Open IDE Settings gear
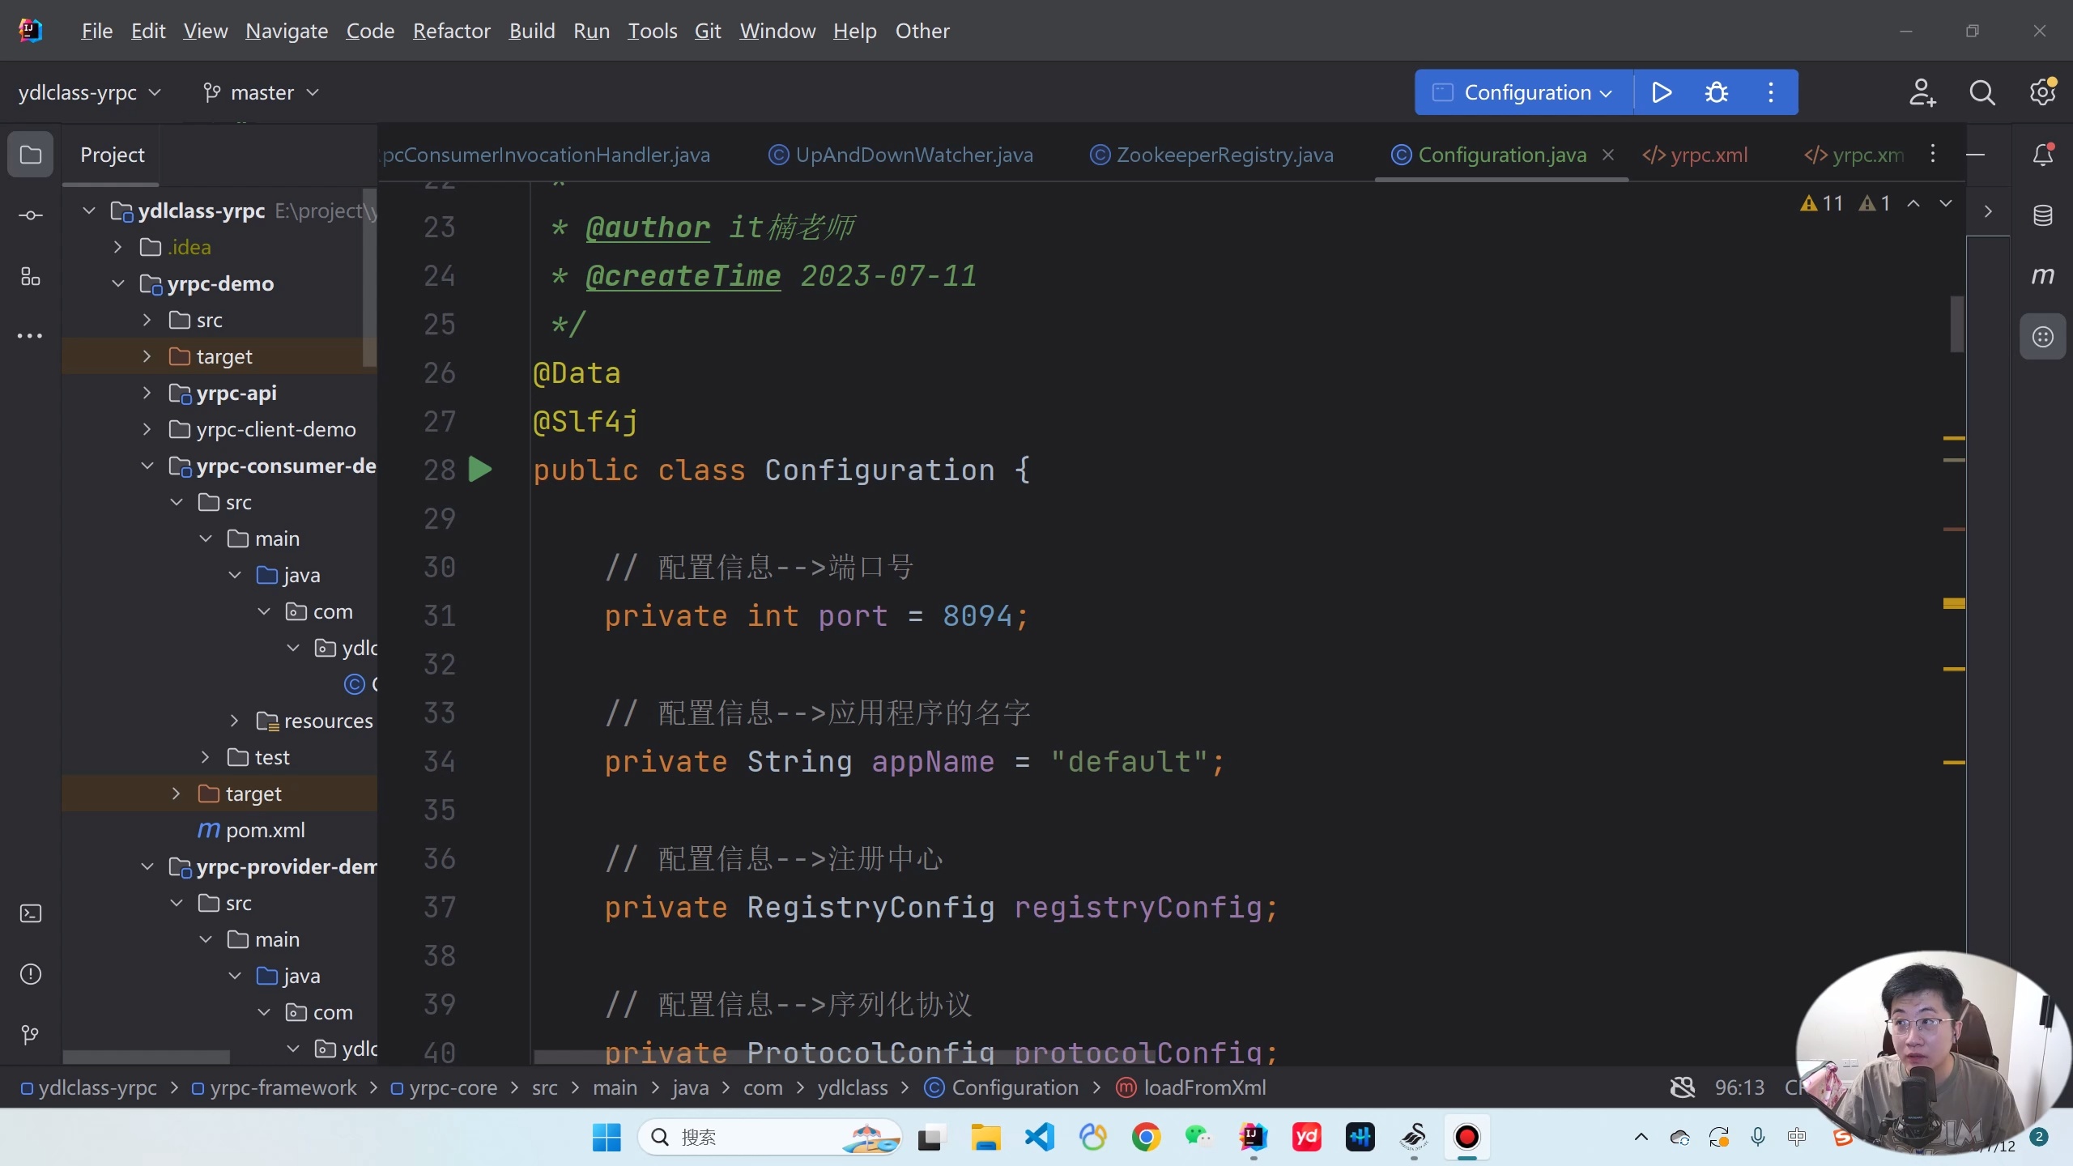 point(2041,91)
